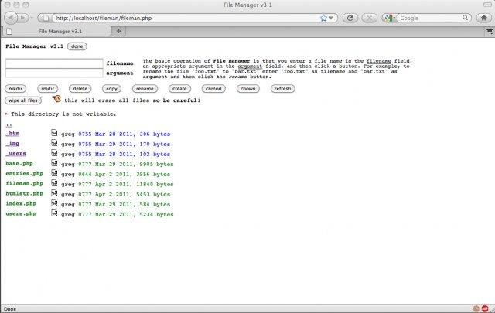This screenshot has width=495, height=313.
Task: Click the file icon next to fileman.php
Action: coord(54,183)
